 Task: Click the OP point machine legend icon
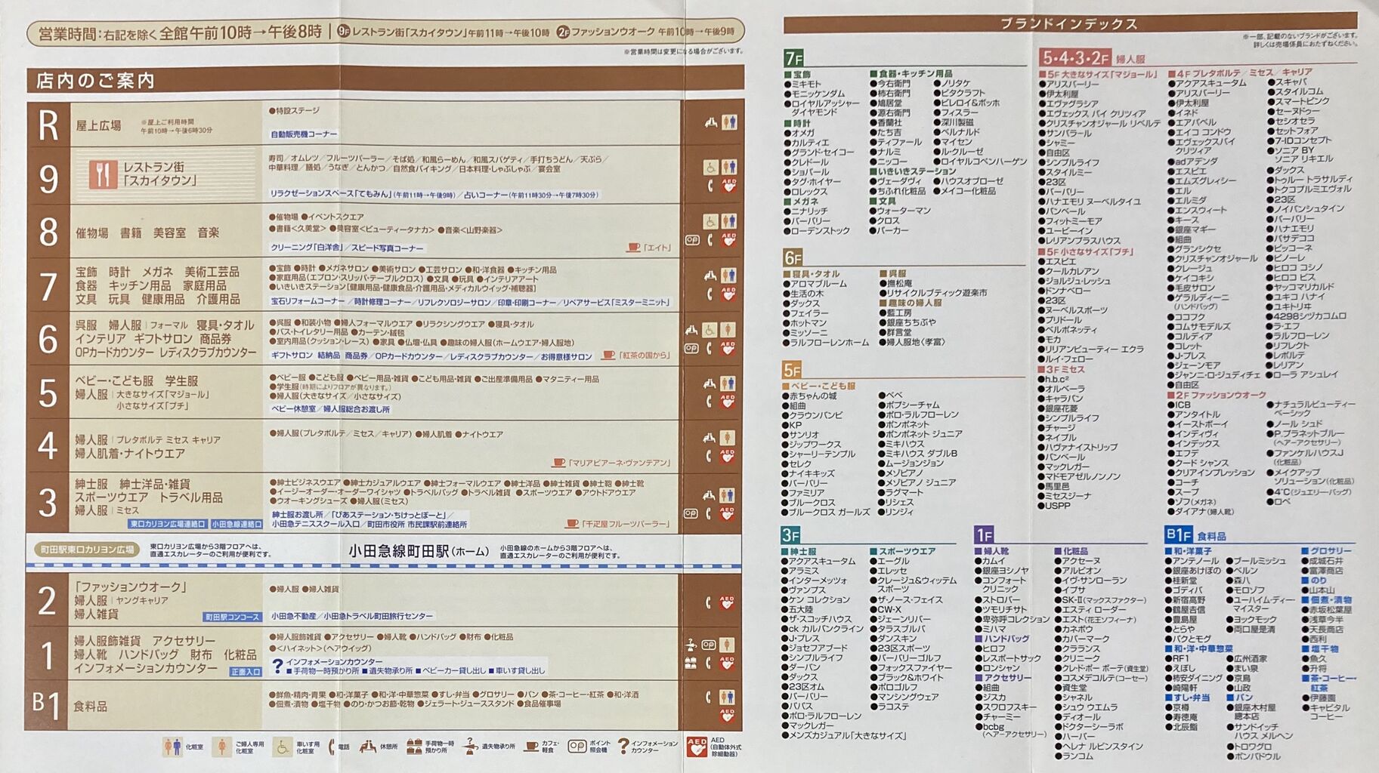577,746
